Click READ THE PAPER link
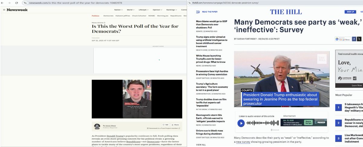The width and height of the screenshot is (363, 147). [x=210, y=12]
